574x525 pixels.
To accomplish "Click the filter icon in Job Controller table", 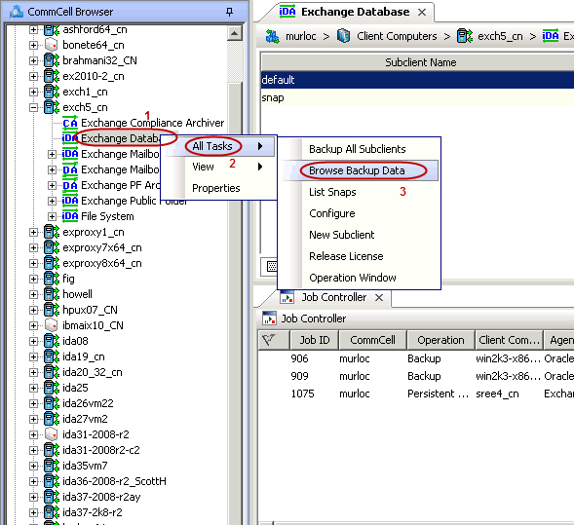I will 269,340.
